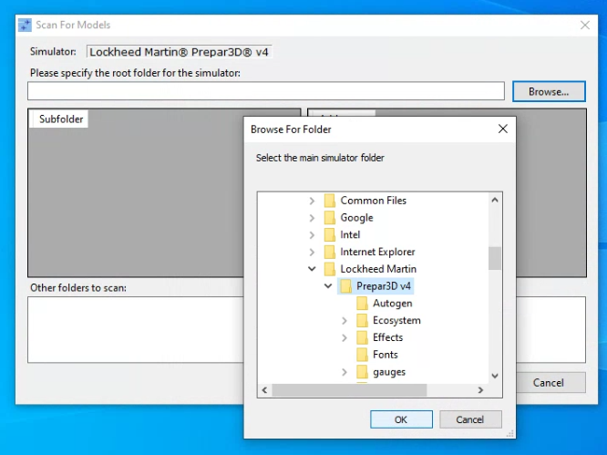Select the Common Files tree entry
This screenshot has width=607, height=455.
pos(373,201)
